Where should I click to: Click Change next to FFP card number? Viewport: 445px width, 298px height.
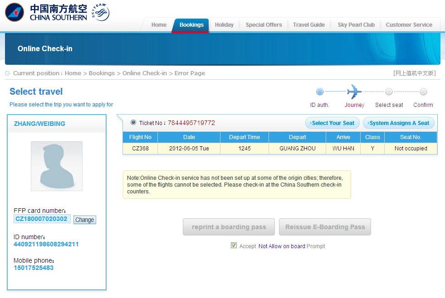[85, 220]
